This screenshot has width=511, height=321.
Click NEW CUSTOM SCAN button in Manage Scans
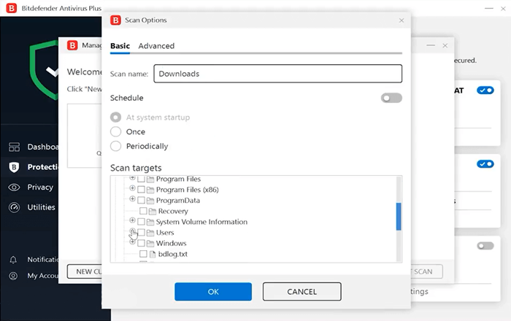click(85, 271)
